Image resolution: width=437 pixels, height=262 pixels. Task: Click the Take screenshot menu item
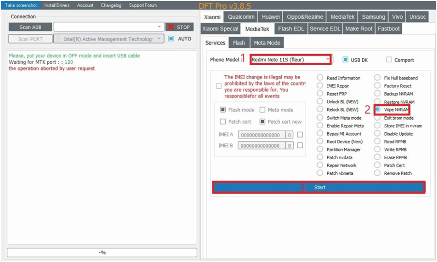(x=21, y=5)
